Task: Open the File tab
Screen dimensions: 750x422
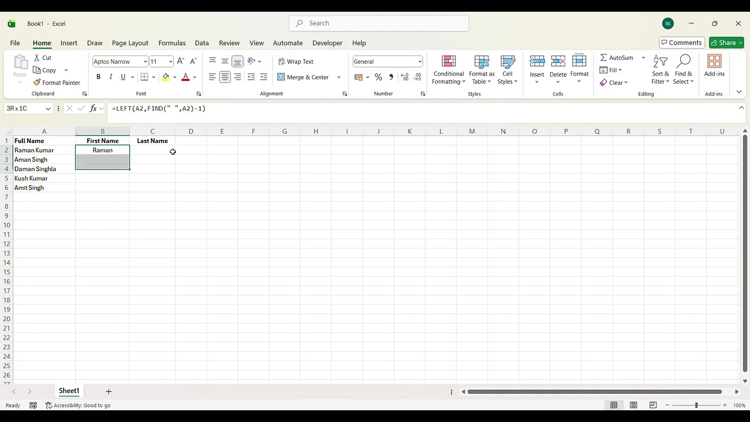Action: [15, 43]
